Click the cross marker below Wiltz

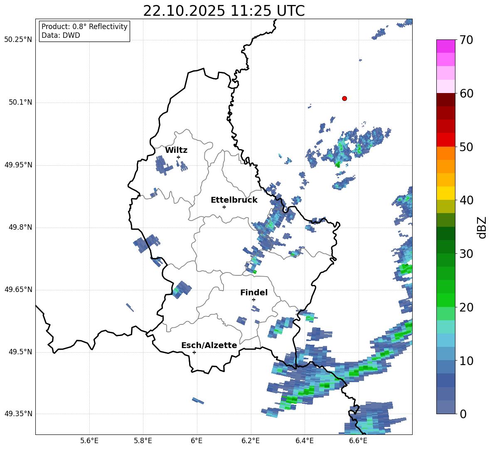click(x=179, y=157)
